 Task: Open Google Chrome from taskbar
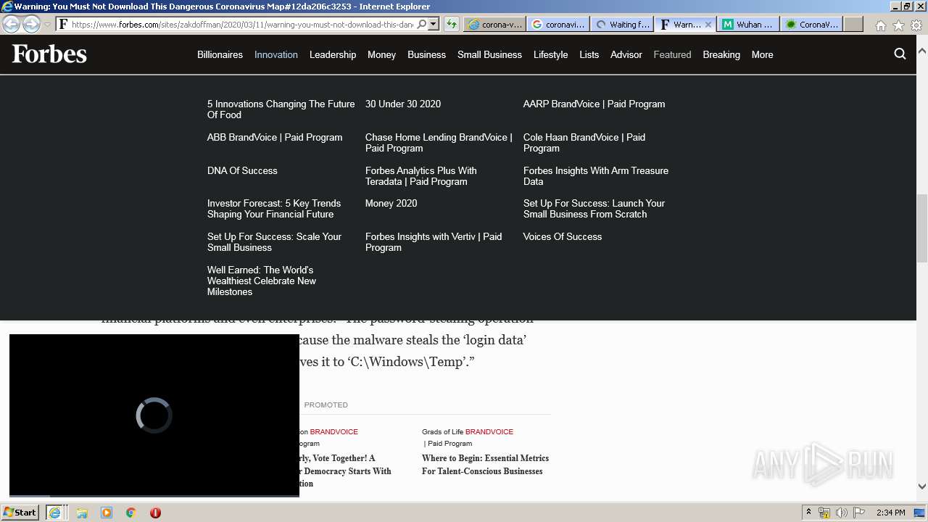[x=131, y=513]
